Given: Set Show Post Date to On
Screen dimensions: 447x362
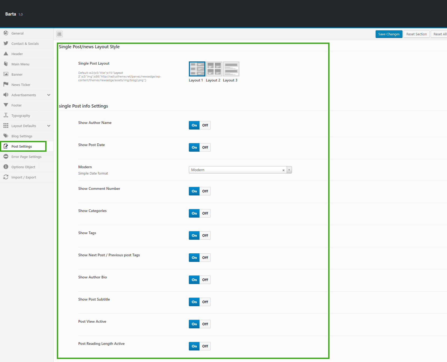Looking at the screenshot, I should pyautogui.click(x=194, y=147).
